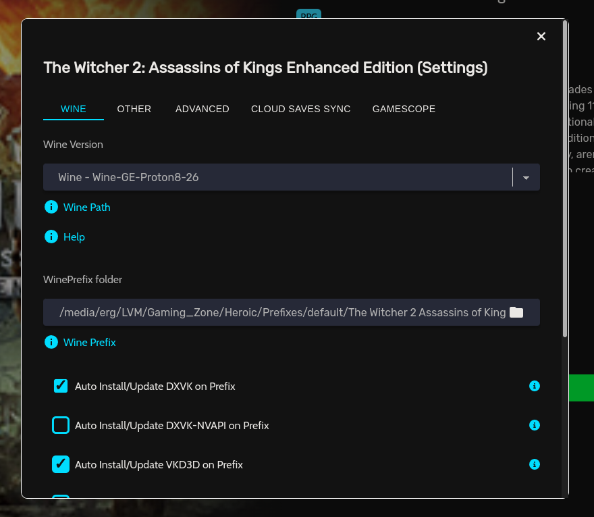Image resolution: width=594 pixels, height=517 pixels.
Task: Browse for WinePrefix folder with folder icon
Action: 516,312
